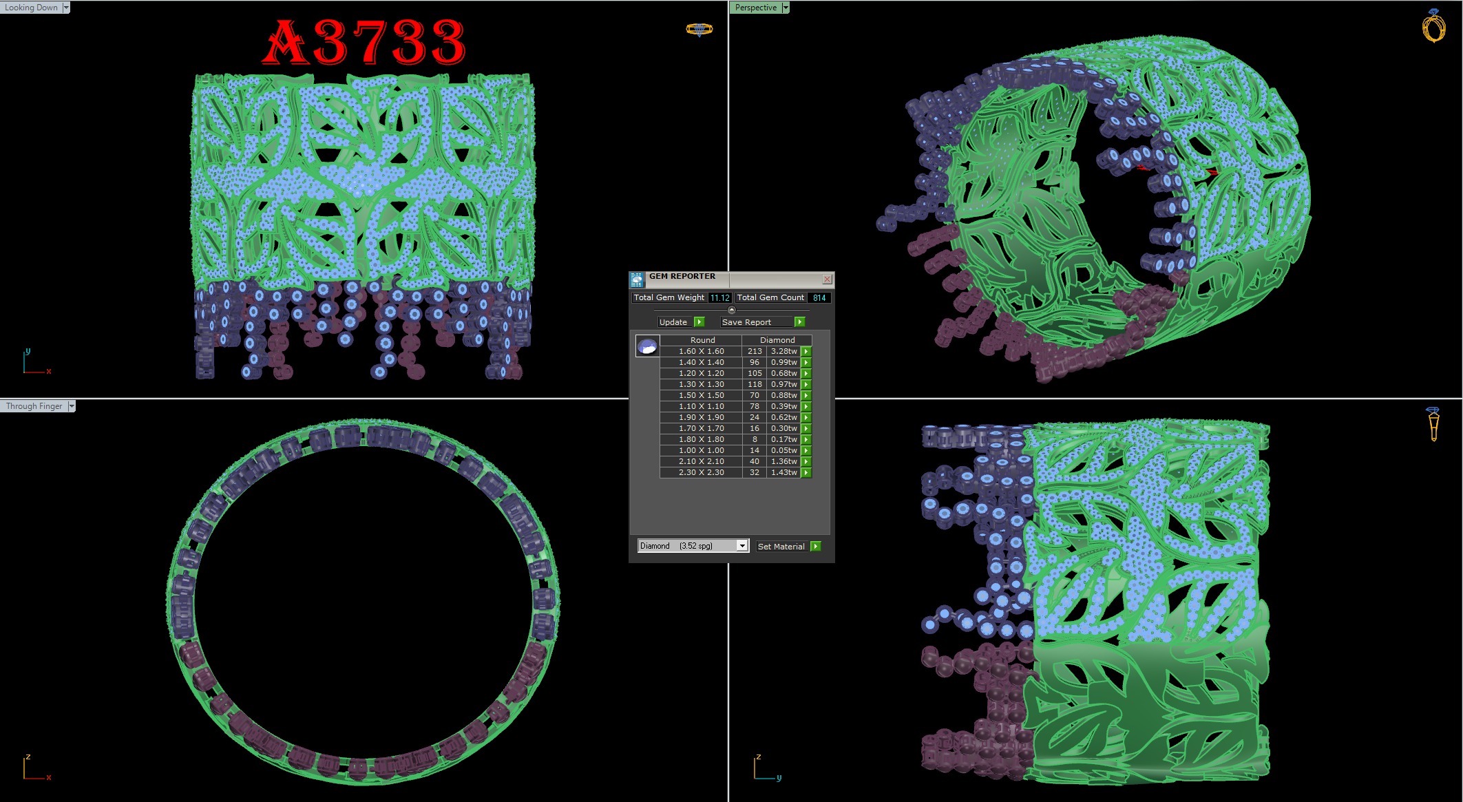1463x802 pixels.
Task: Click the side-view ring icon in bottom-right viewport
Action: click(x=1433, y=423)
